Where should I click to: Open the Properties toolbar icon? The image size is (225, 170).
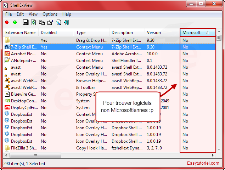point(50,23)
